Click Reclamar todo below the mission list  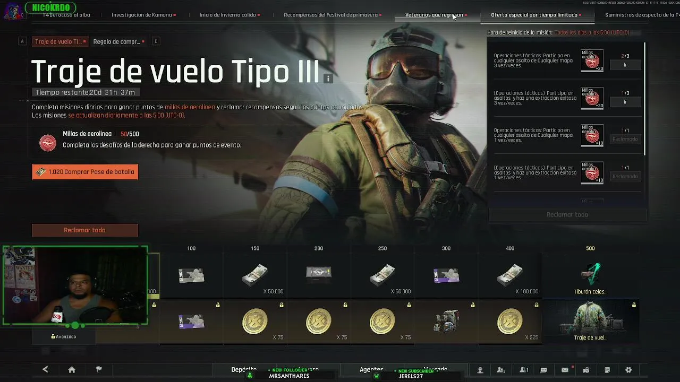click(567, 215)
